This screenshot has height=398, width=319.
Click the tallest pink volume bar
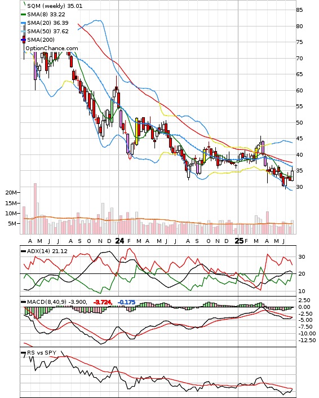[x=35, y=209]
